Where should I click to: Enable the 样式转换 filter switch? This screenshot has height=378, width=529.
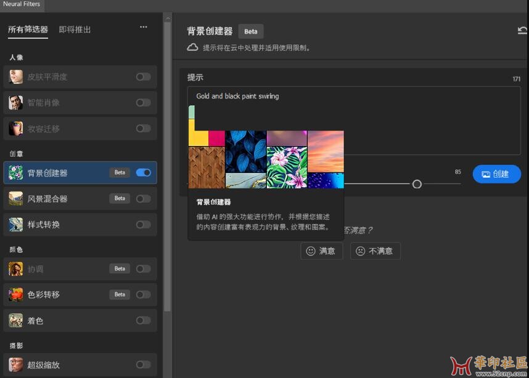click(x=144, y=224)
